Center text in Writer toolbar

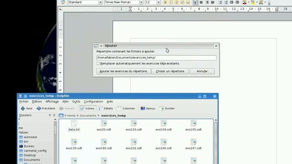coord(201,2)
